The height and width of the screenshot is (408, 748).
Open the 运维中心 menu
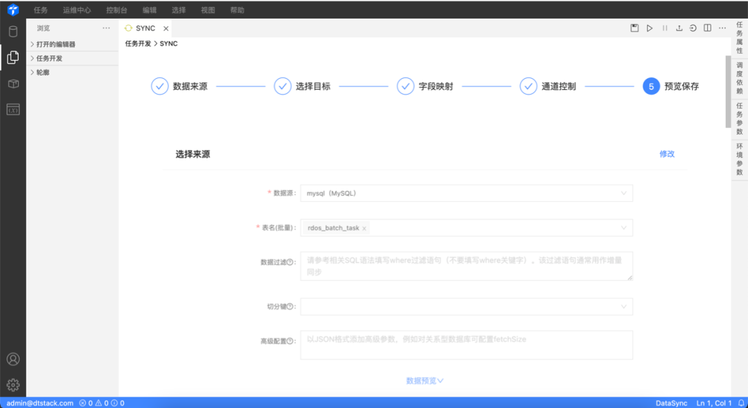coord(77,10)
